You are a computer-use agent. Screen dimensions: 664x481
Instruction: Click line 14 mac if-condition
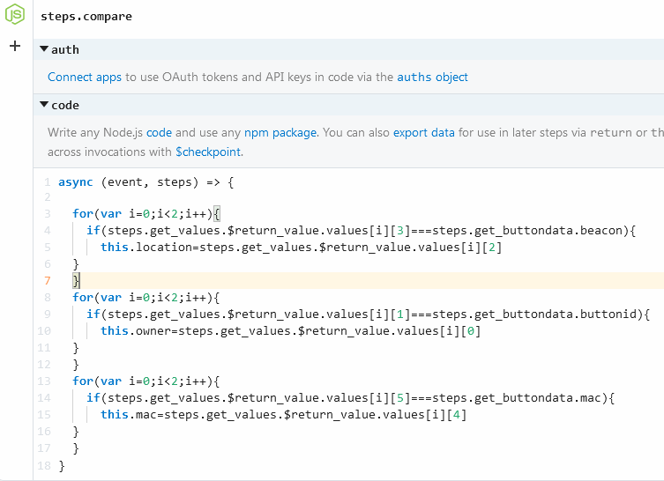(x=350, y=398)
